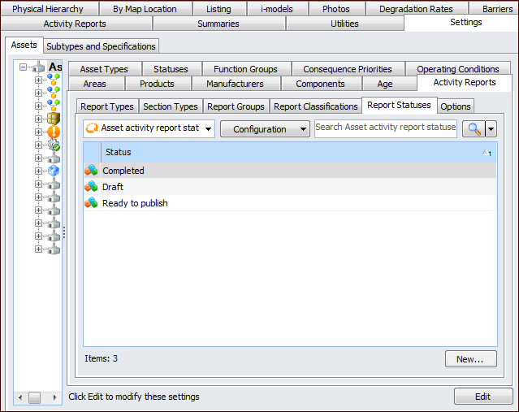Open the Consequence Priorities tab

coord(348,69)
